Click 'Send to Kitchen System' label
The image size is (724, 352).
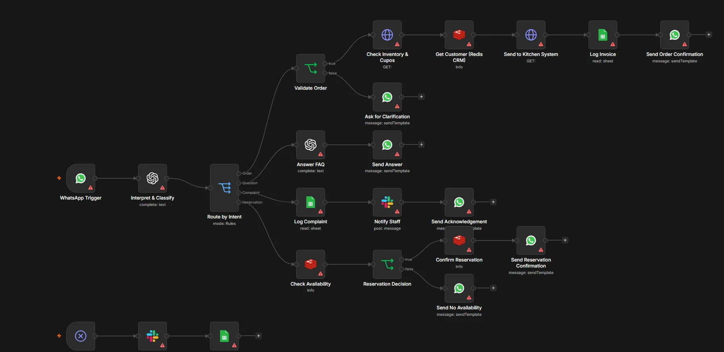tap(531, 54)
